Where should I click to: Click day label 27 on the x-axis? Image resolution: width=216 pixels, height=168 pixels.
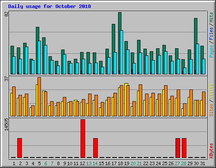click(x=177, y=163)
